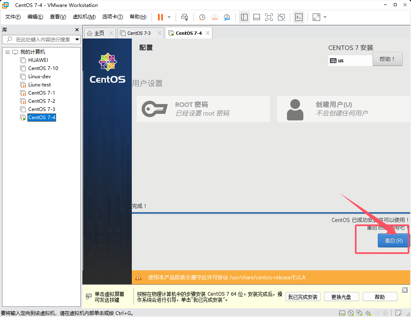Click the 帮助！ button in the installer
The width and height of the screenshot is (411, 317).
click(x=387, y=59)
